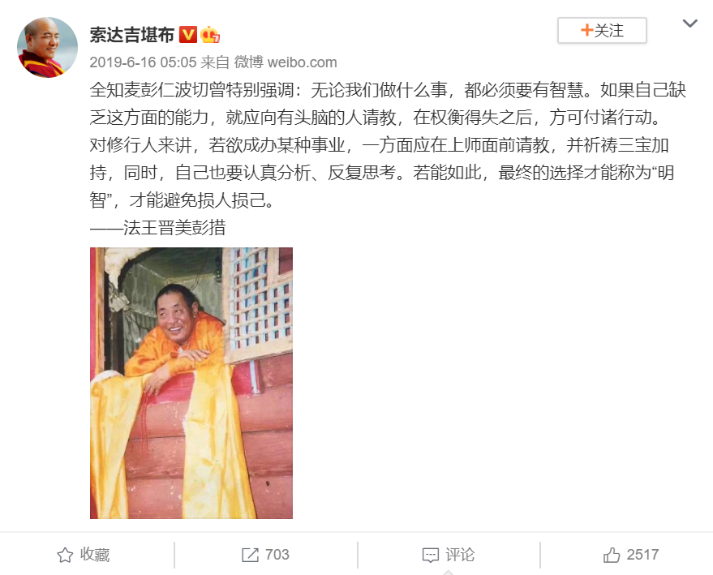Click the thumbs-up like icon
This screenshot has width=713, height=575.
tap(612, 555)
